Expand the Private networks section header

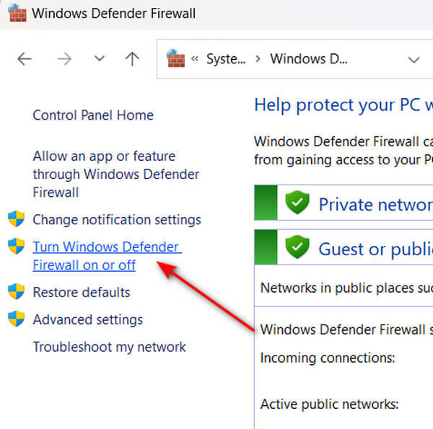click(344, 203)
